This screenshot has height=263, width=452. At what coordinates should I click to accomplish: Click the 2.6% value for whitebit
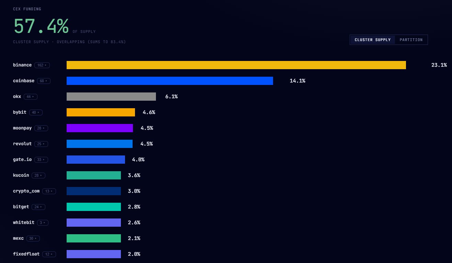pos(134,223)
